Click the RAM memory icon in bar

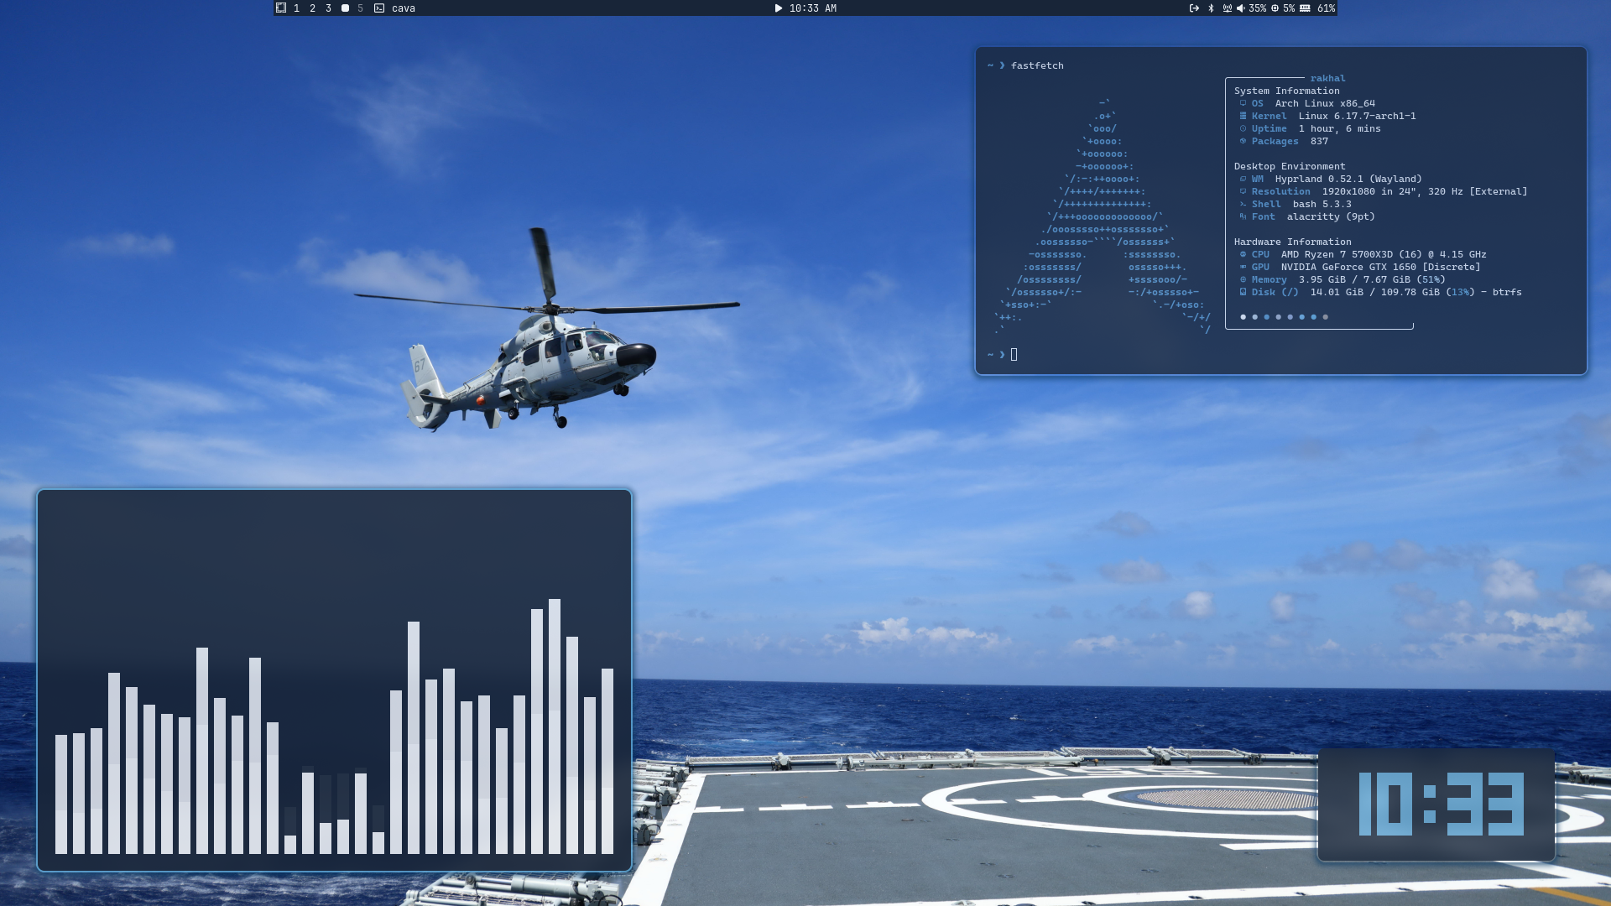point(1305,8)
